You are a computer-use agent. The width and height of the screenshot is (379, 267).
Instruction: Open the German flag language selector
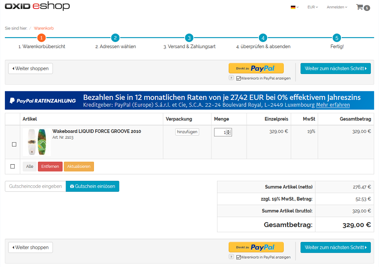pyautogui.click(x=294, y=7)
